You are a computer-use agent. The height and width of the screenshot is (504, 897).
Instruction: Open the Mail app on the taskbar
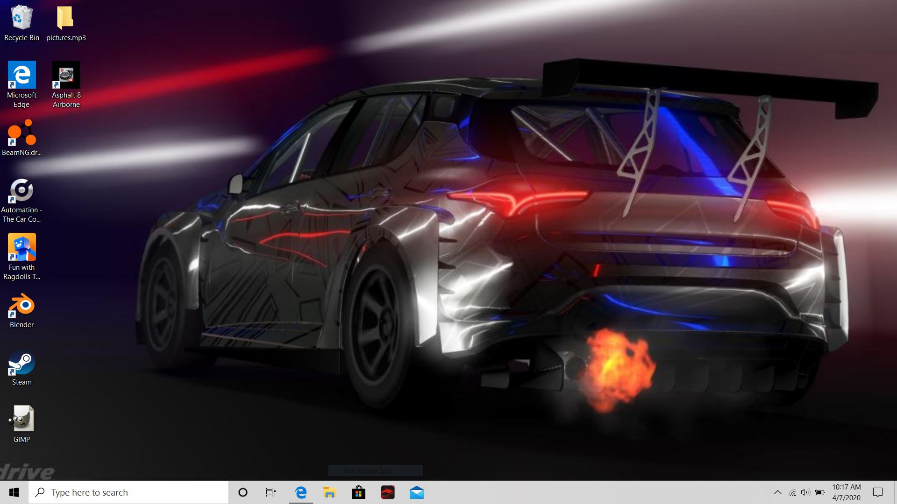click(416, 492)
